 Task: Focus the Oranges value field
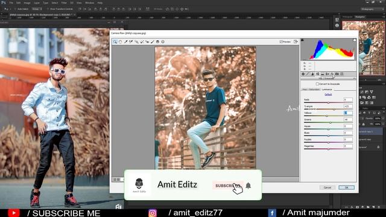coord(348,106)
